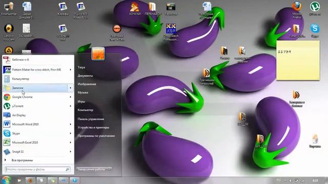Open the ПЕРЕНАБОР folder on desktop
Viewport: 328px width, 184px height.
tap(153, 9)
